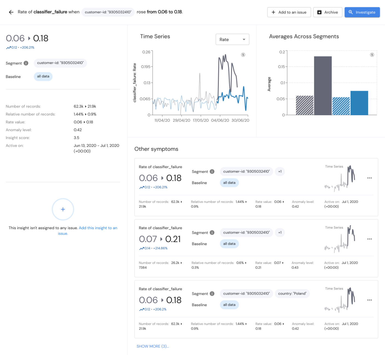Click SHOW MORE (3) link
Image resolution: width=385 pixels, height=355 pixels.
coord(153,346)
